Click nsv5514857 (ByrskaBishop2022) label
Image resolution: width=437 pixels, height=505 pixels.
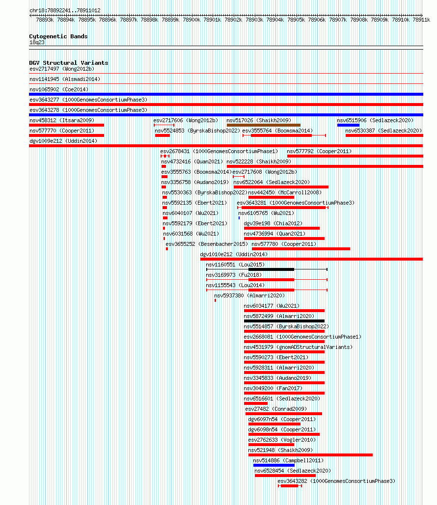pyautogui.click(x=286, y=326)
